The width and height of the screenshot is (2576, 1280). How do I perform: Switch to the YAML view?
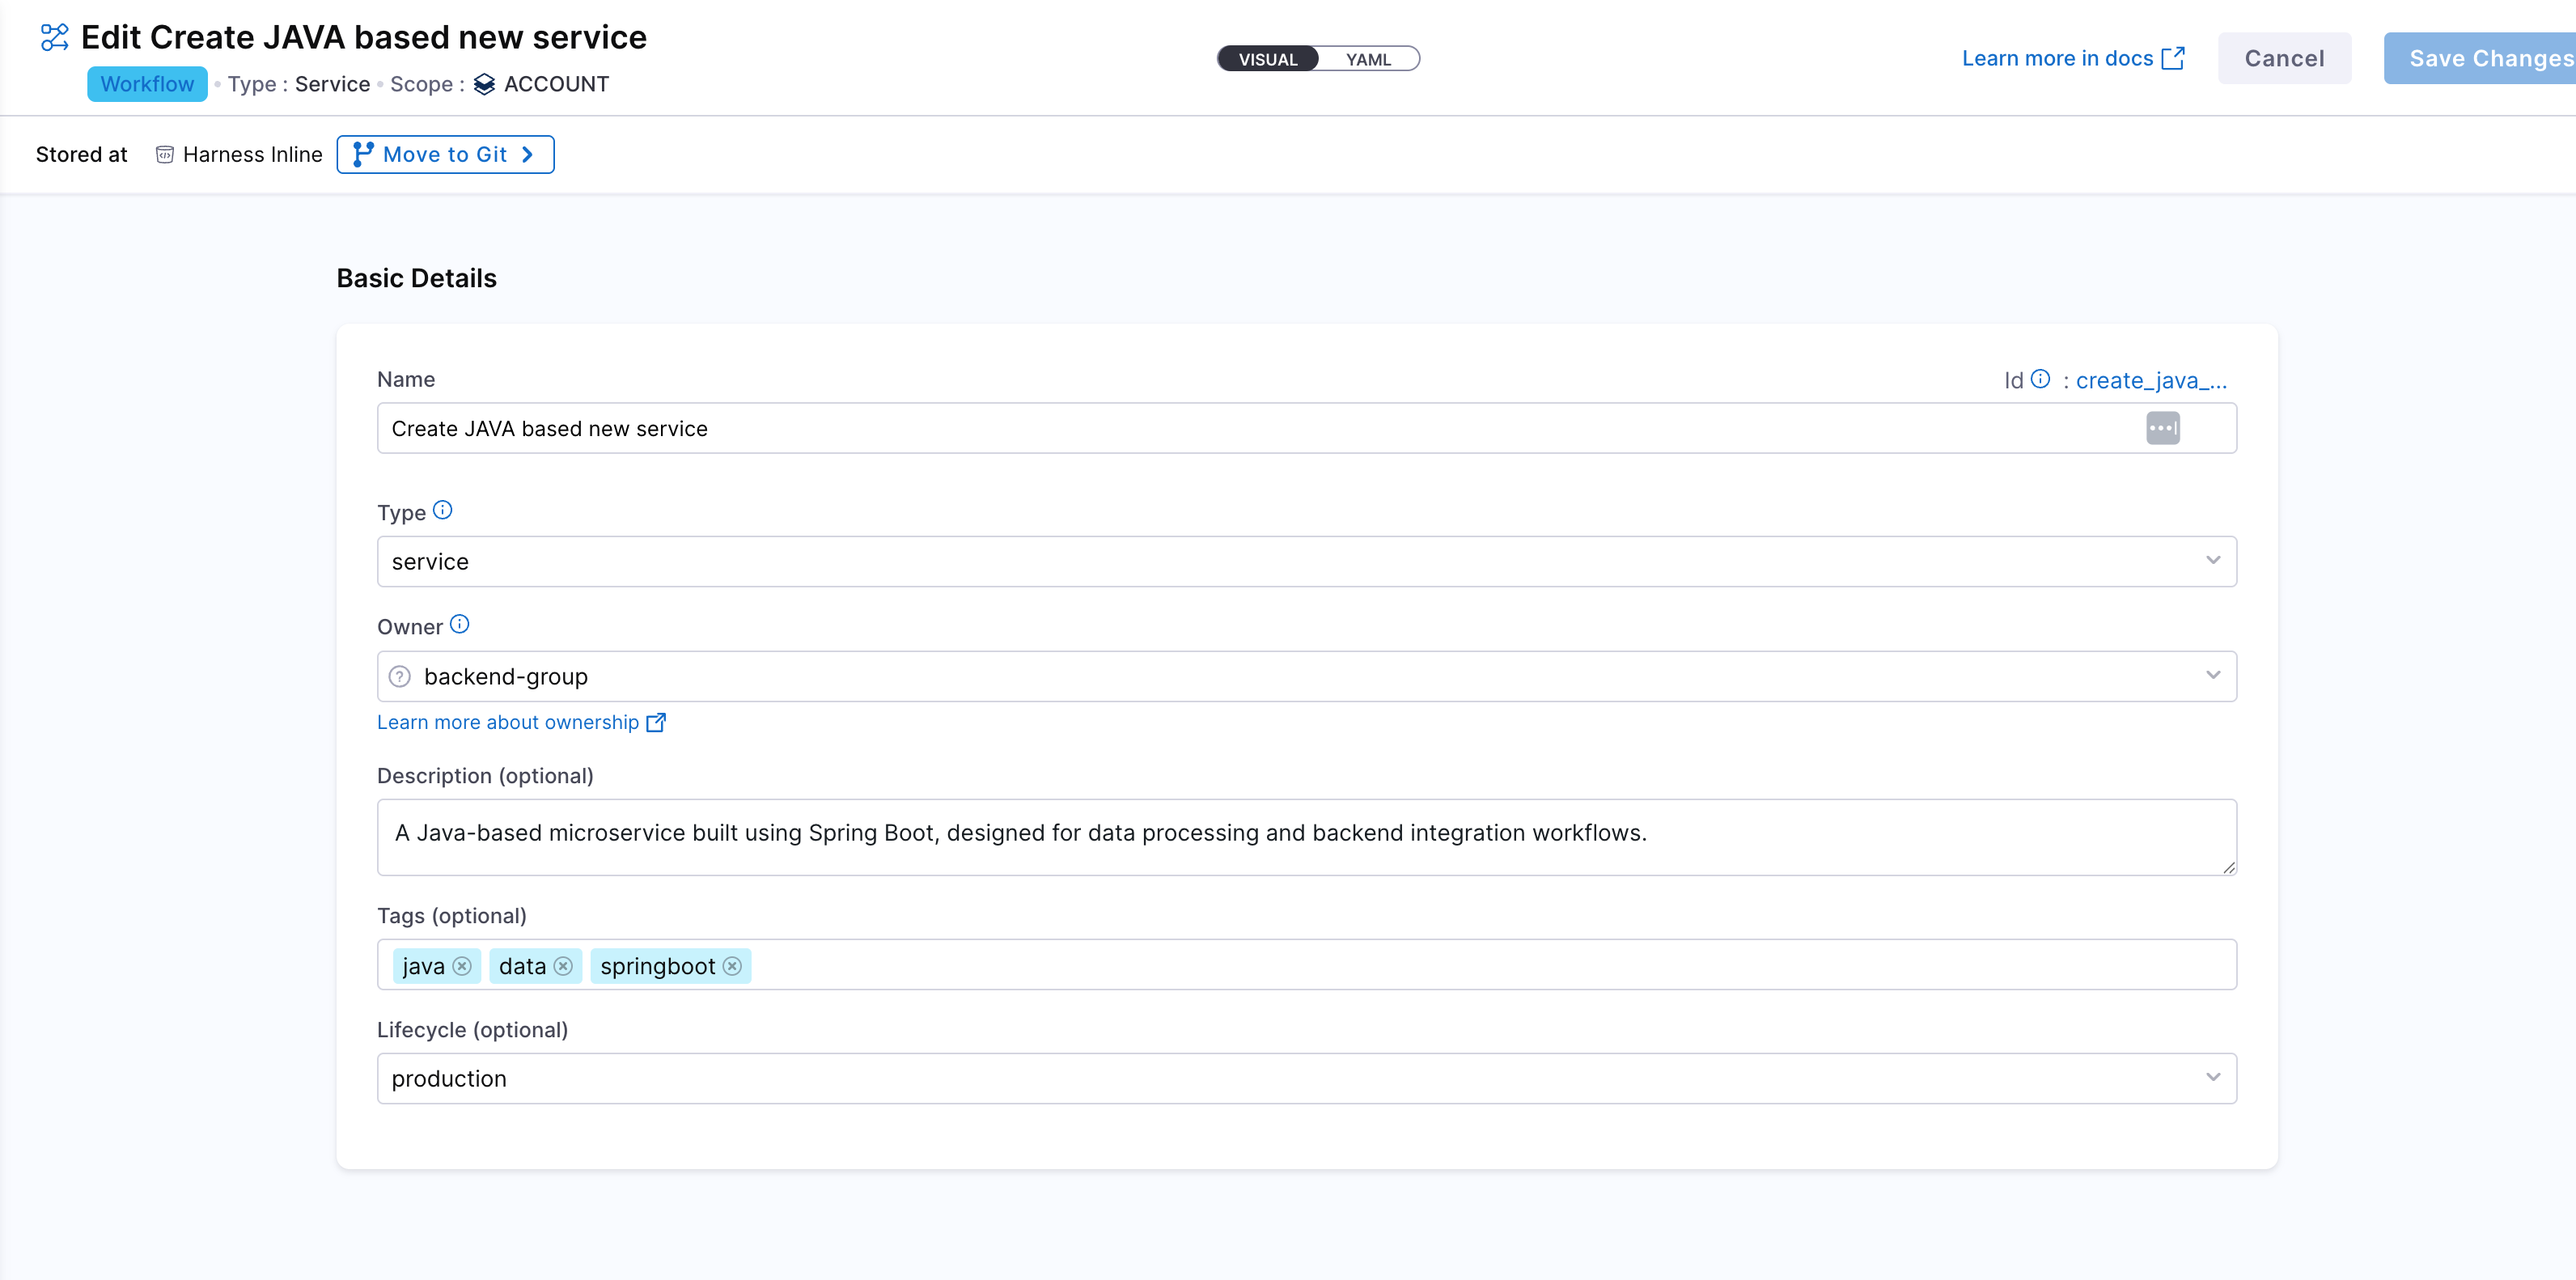click(x=1368, y=58)
